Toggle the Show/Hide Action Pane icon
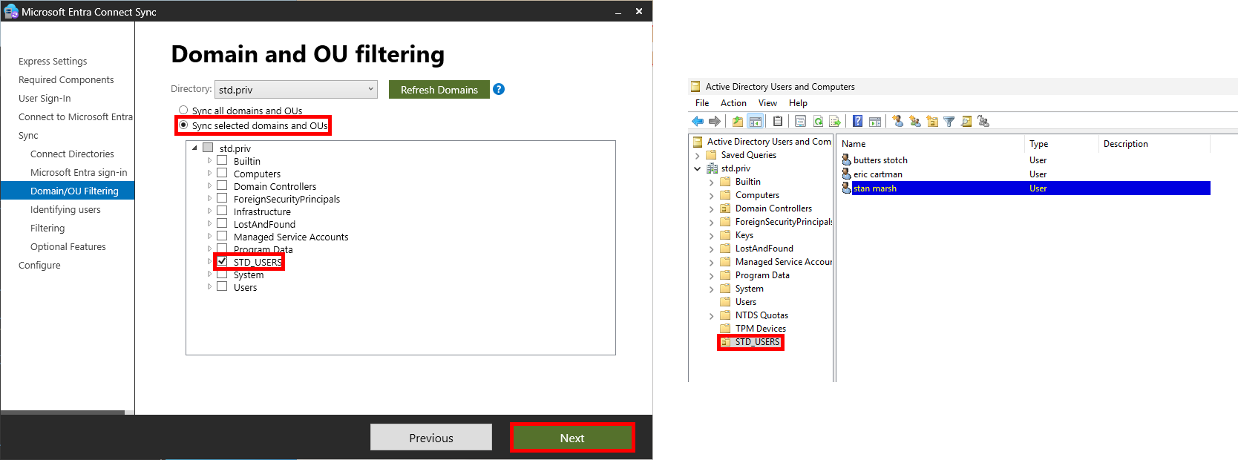Screen dimensions: 1238x460 875,121
